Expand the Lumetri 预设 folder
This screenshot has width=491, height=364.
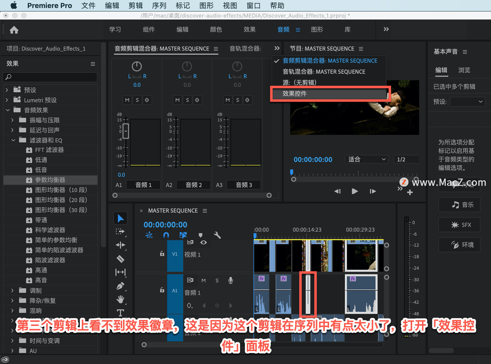tap(7, 100)
